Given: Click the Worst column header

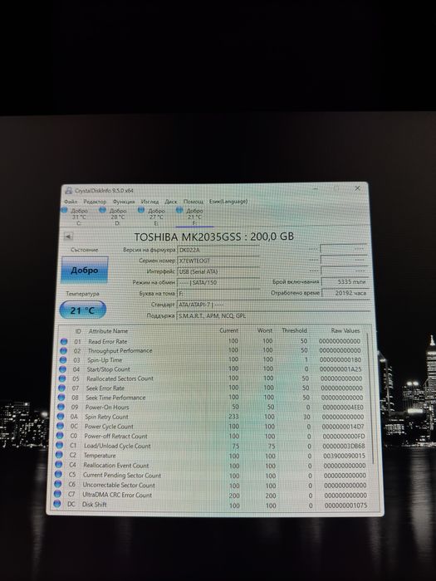Looking at the screenshot, I should (265, 330).
